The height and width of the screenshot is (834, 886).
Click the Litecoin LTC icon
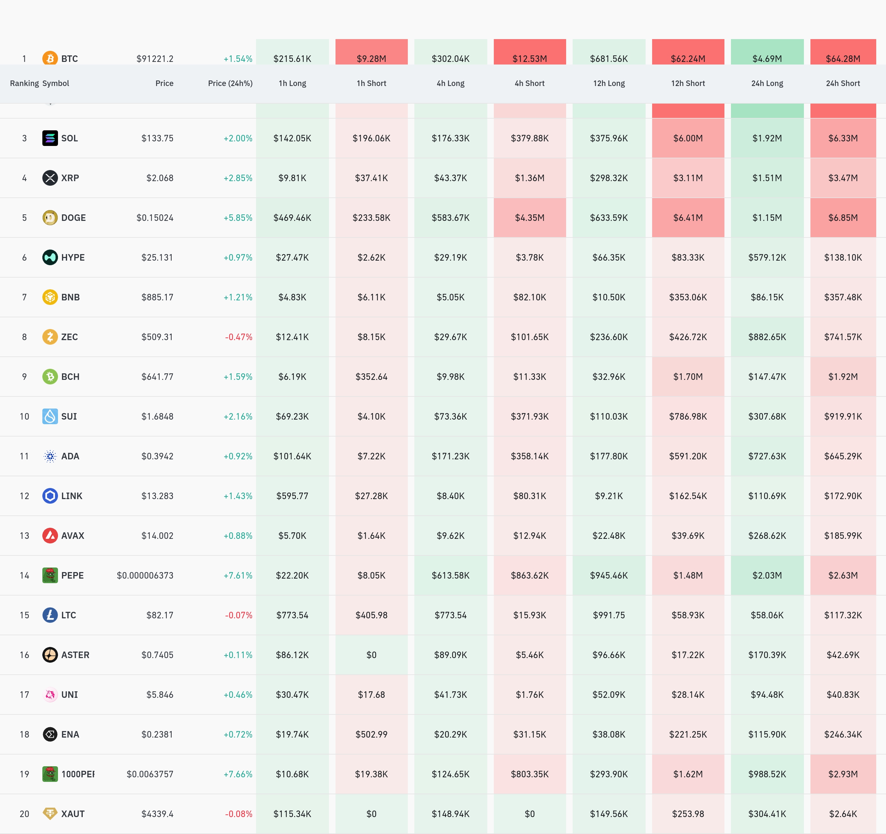(x=50, y=615)
